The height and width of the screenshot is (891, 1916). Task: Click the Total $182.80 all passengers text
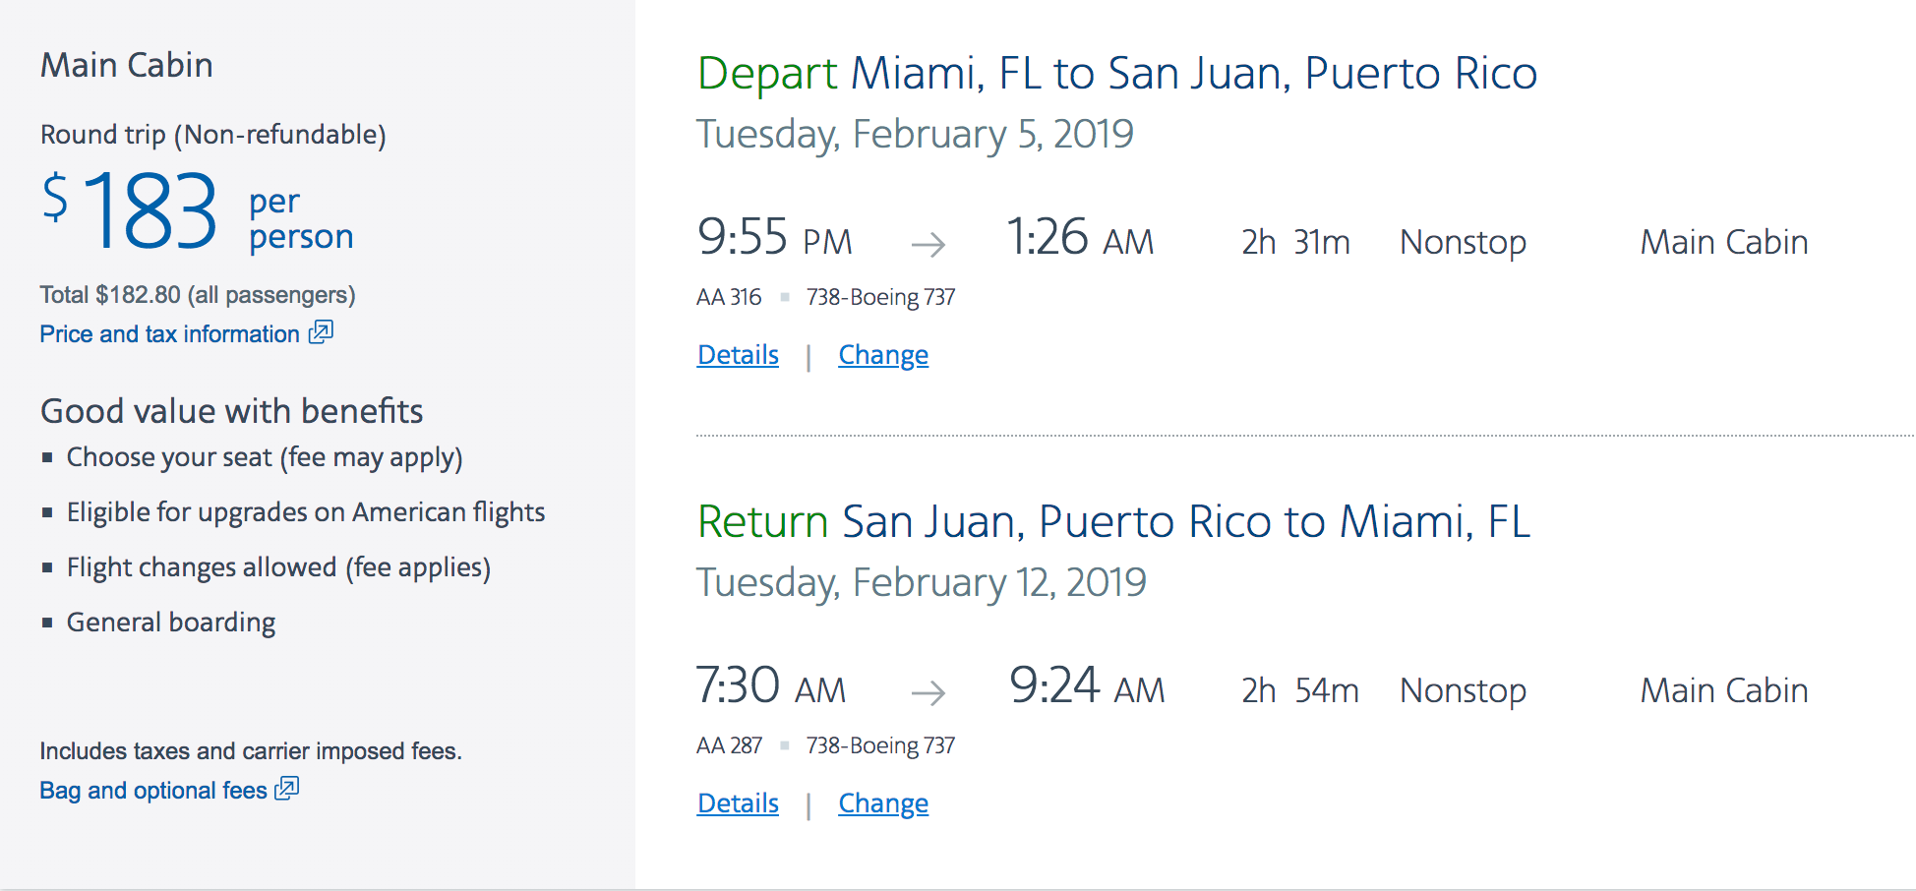(198, 295)
